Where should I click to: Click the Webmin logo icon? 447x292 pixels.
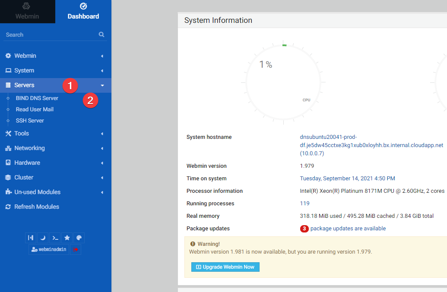click(26, 6)
